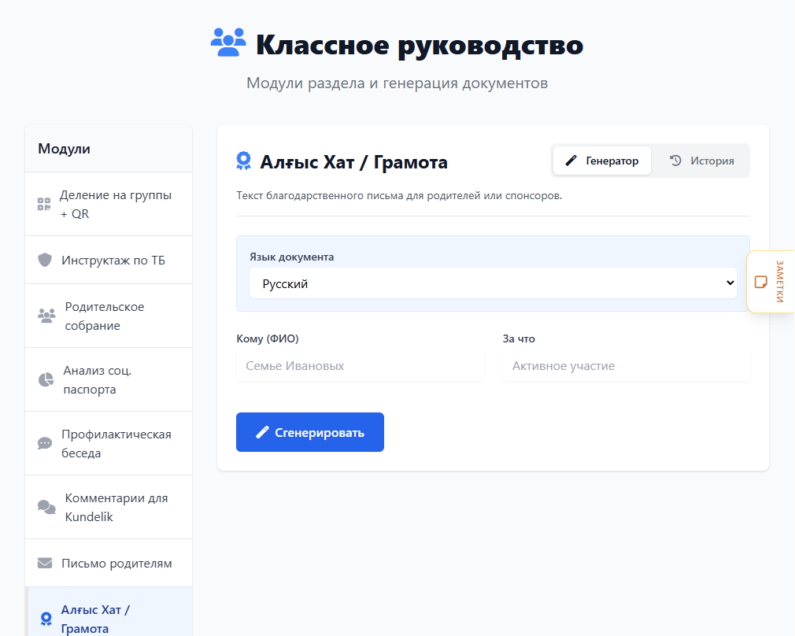795x636 pixels.
Task: Switch to the История tab
Action: (x=701, y=161)
